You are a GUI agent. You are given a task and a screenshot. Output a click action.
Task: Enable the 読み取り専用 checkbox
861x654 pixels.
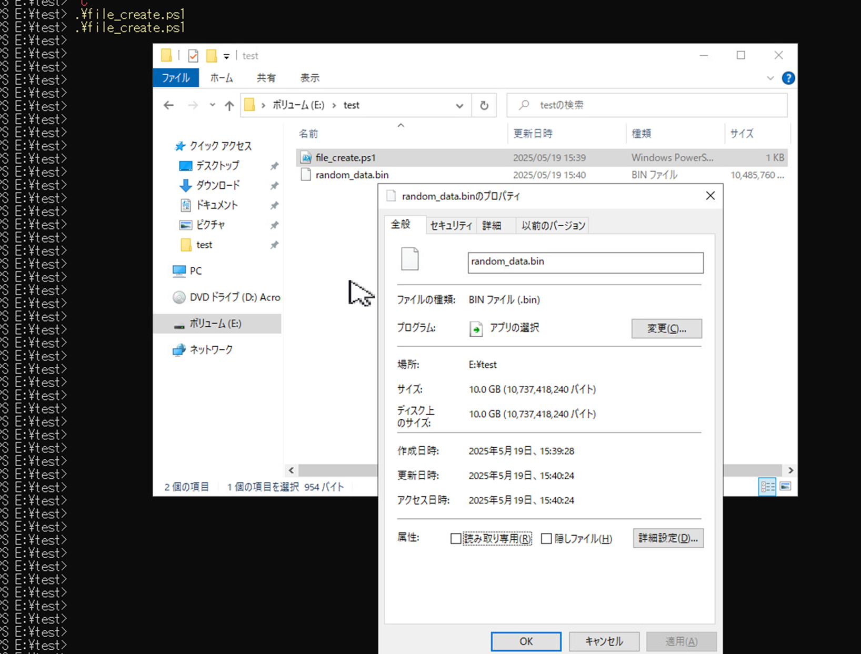click(456, 539)
